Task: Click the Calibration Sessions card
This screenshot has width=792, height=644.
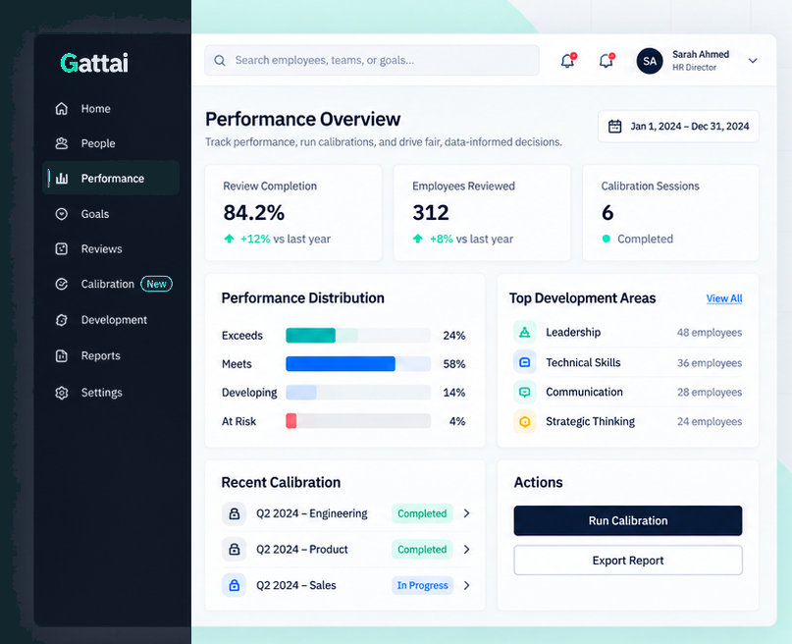Action: (670, 213)
